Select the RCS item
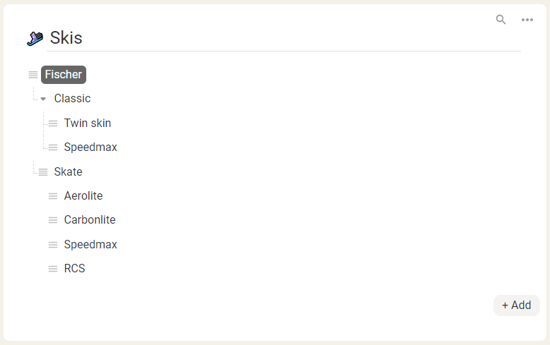 pos(74,268)
